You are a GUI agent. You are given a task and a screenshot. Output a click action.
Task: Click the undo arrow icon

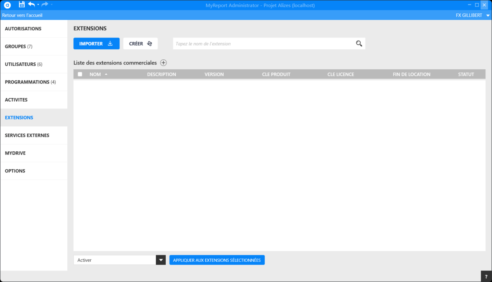click(32, 5)
